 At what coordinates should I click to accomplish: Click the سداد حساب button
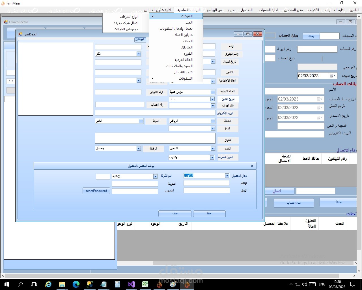pos(294,203)
